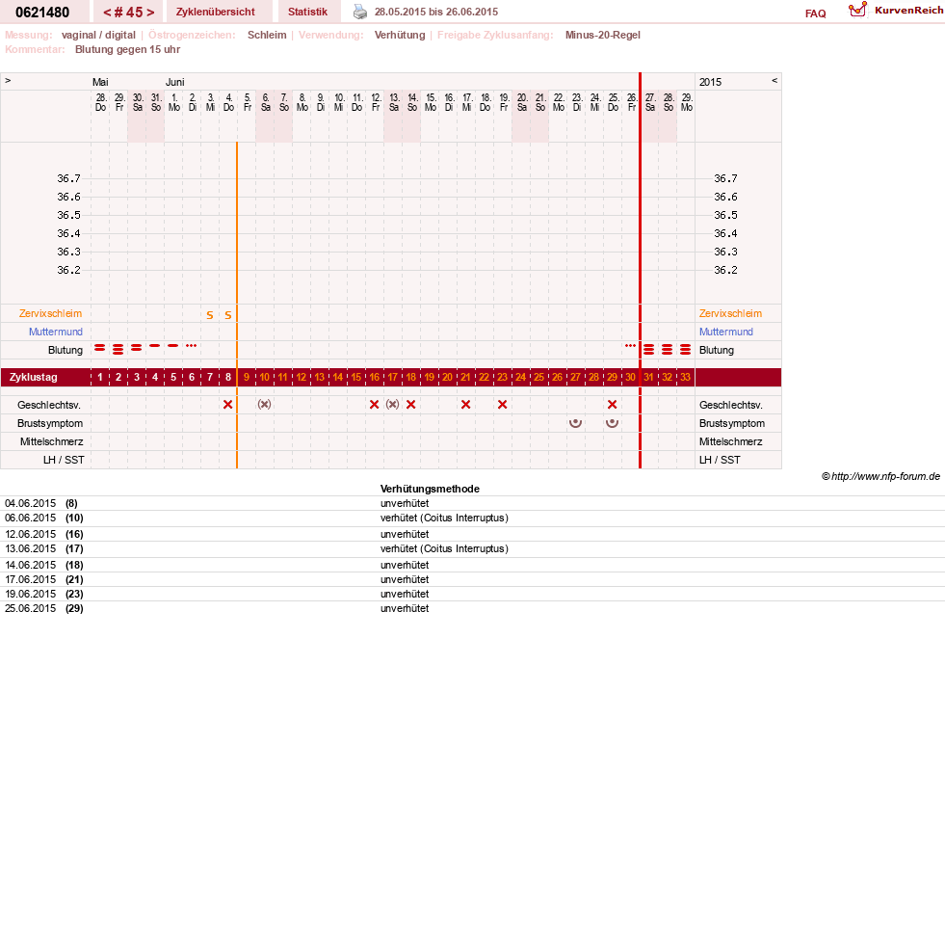Click the Verhütungsmethode column header
The image size is (945, 931).
point(430,489)
